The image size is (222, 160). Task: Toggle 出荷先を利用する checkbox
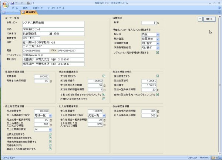(50, 134)
